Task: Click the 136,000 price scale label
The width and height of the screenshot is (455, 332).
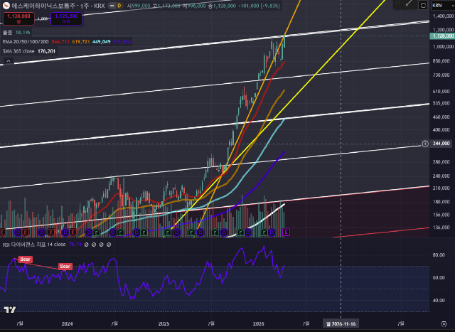Action: pos(441,227)
